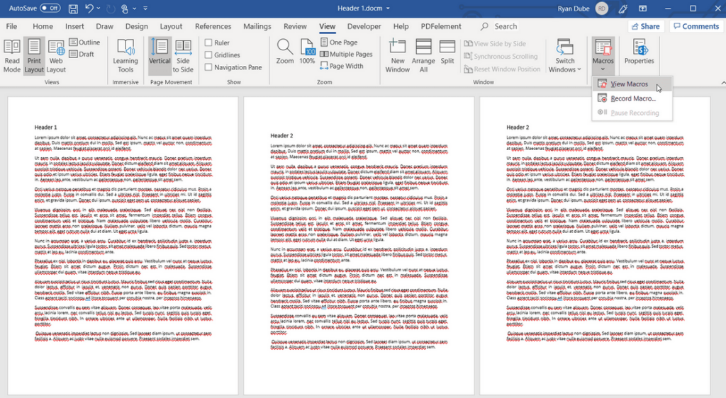Click the Header 2 heading on middle page
Screen dimensions: 726x398
coord(282,136)
